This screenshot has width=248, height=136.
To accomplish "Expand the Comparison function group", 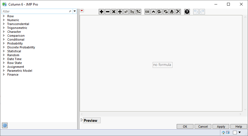I will click(4, 36).
